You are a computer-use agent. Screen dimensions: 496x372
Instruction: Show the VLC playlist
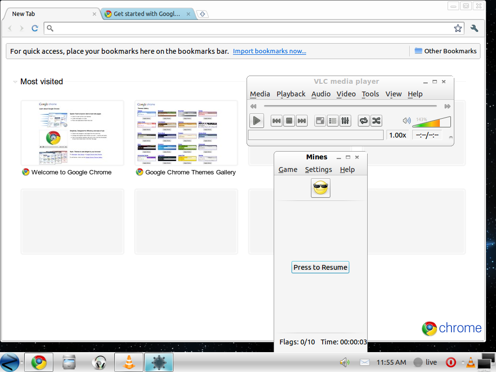click(333, 121)
